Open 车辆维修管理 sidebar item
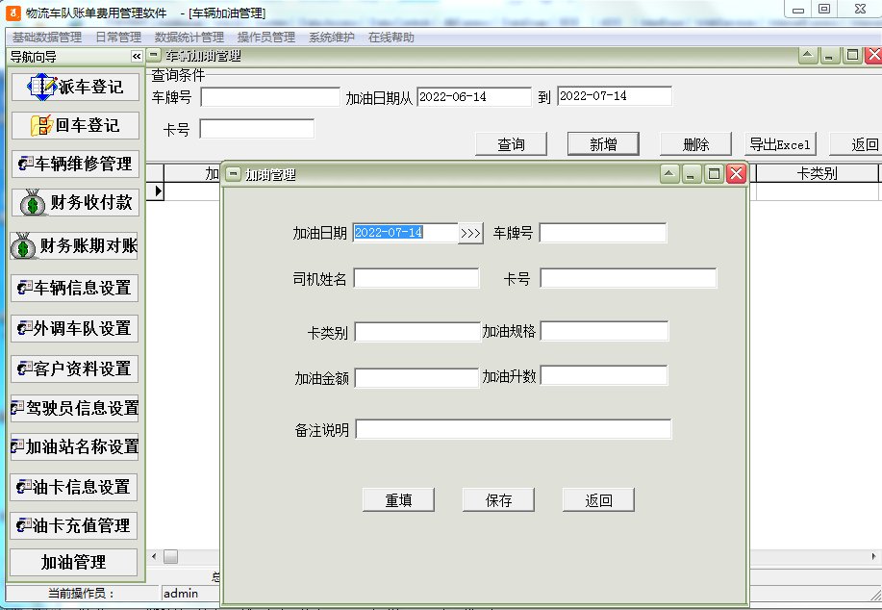Image resolution: width=882 pixels, height=610 pixels. [75, 164]
